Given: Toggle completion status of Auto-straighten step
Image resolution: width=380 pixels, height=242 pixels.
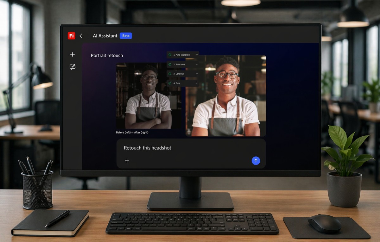Looking at the screenshot, I should click(x=170, y=55).
